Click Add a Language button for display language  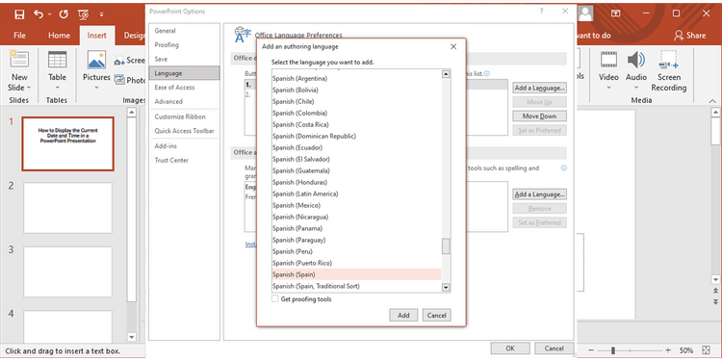tap(539, 88)
